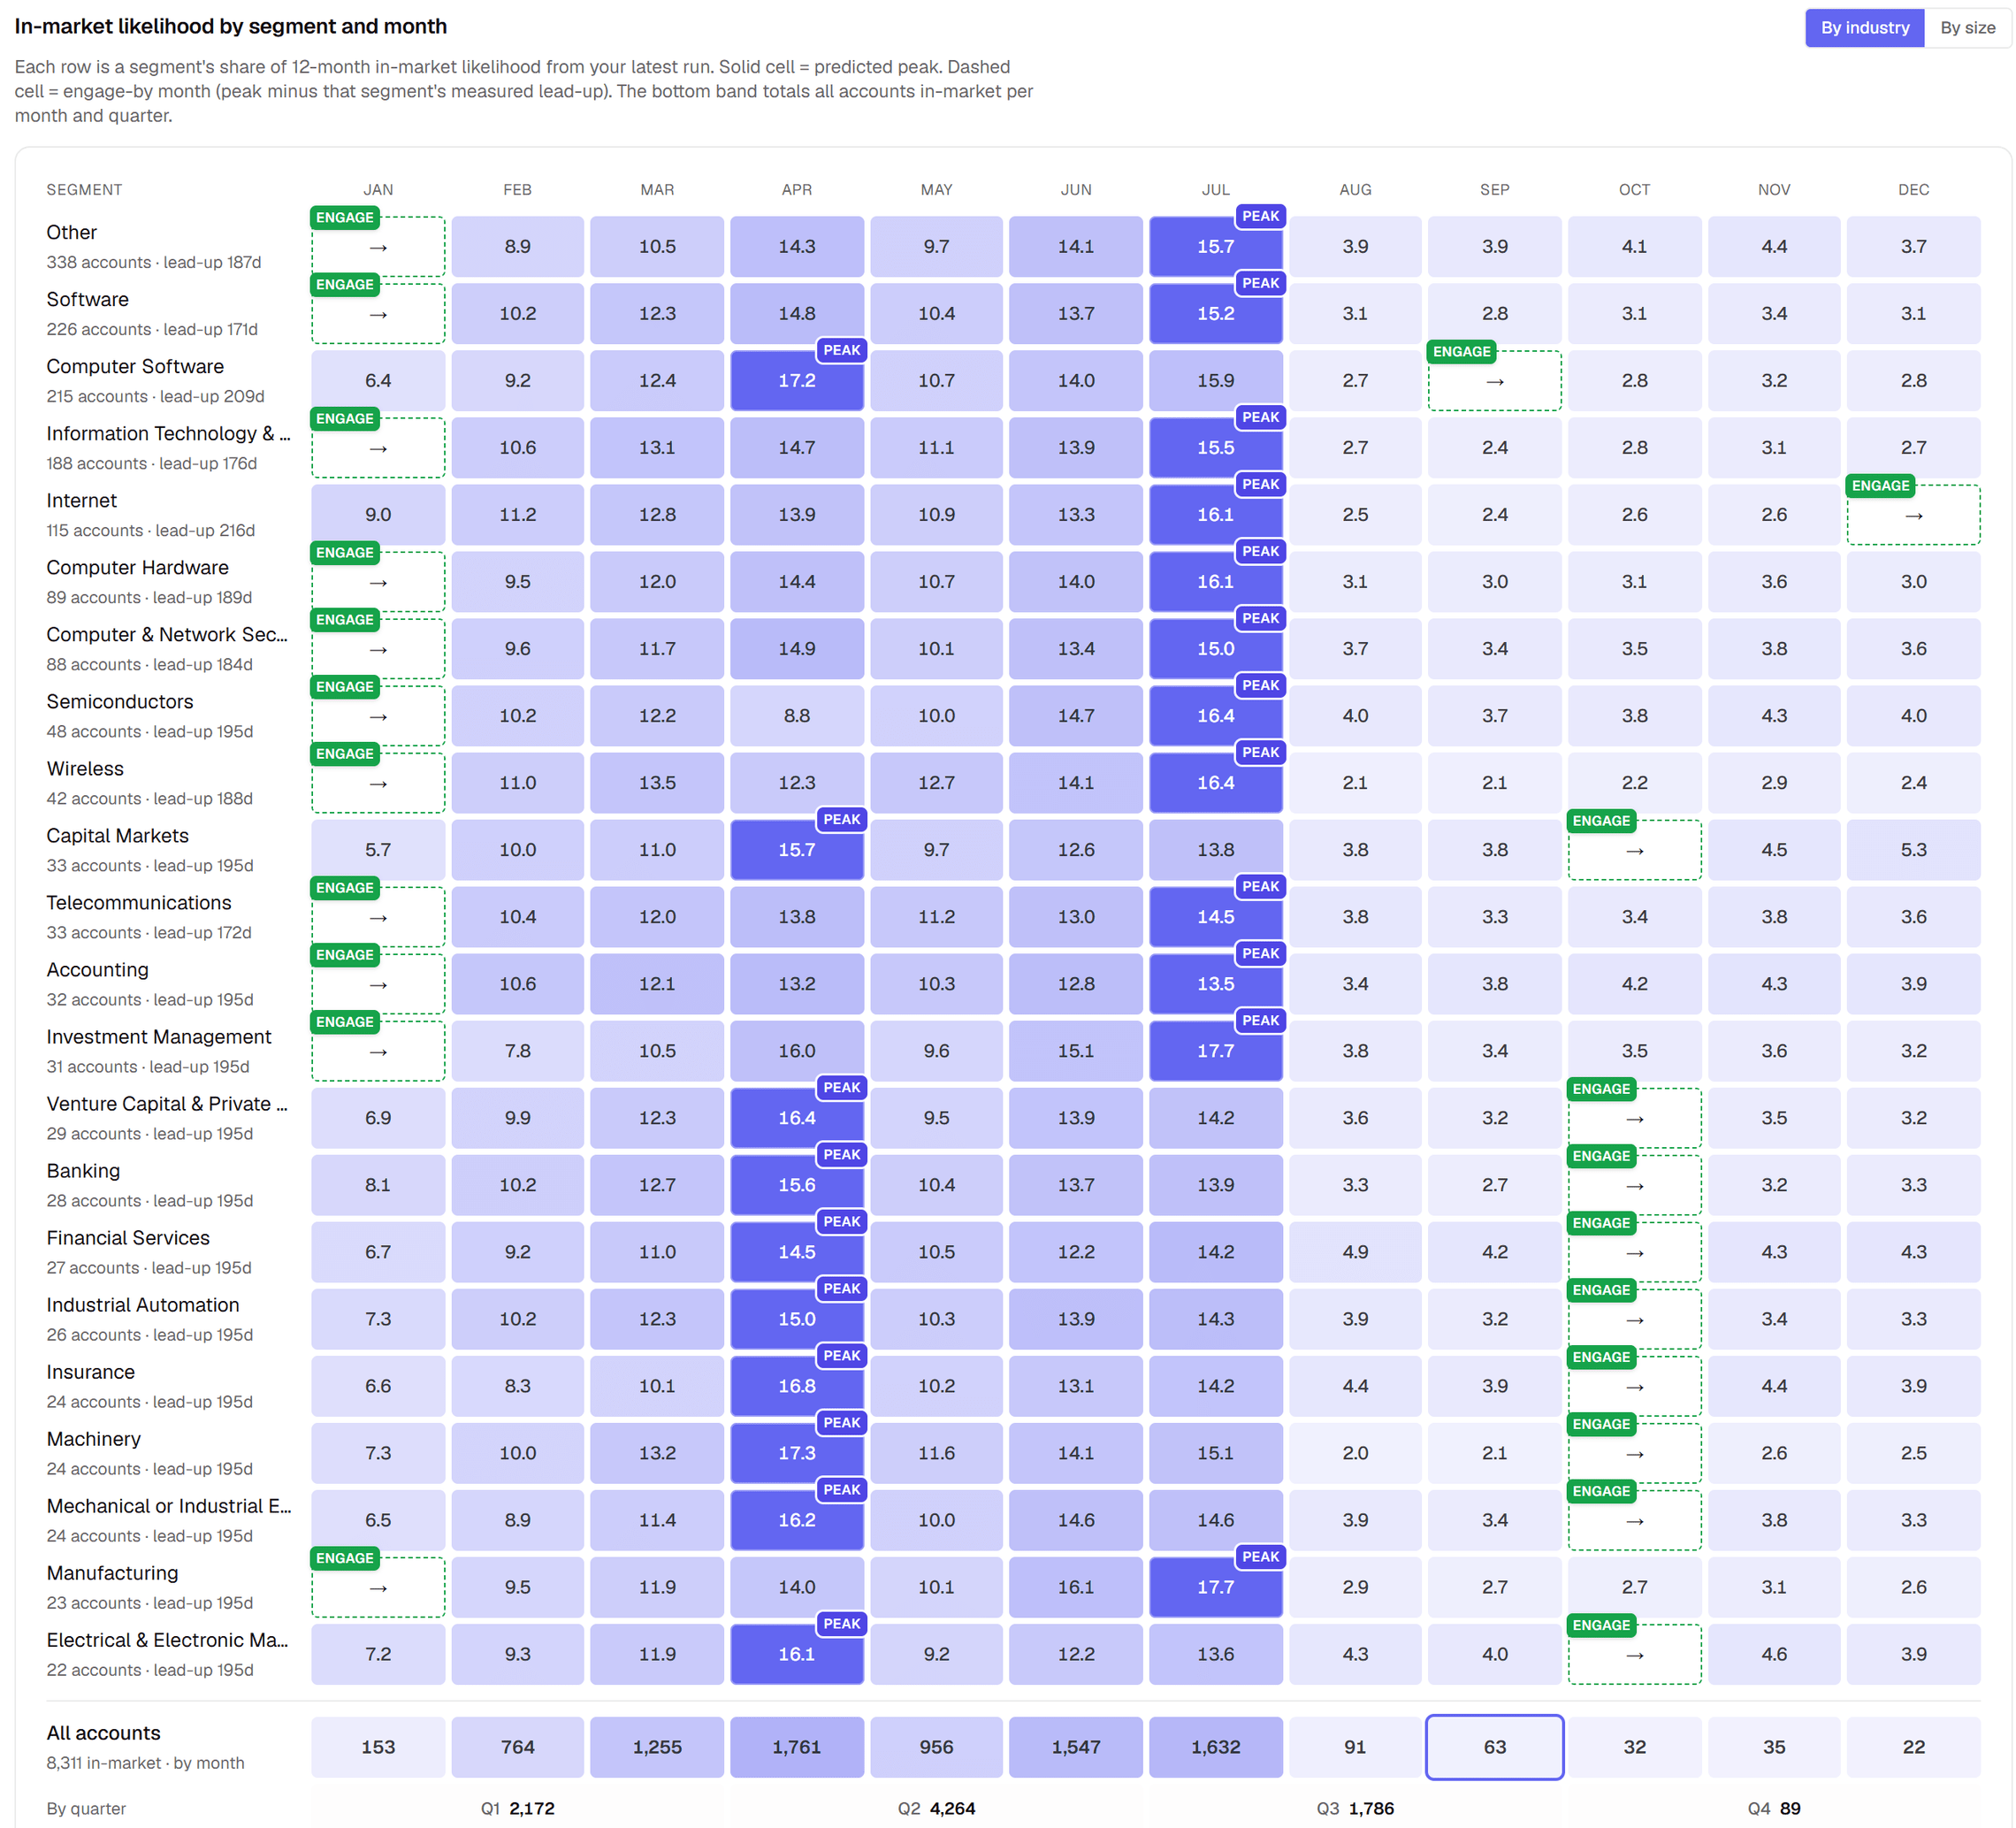Select Manufacturing's January engage arrow cell

[378, 1587]
